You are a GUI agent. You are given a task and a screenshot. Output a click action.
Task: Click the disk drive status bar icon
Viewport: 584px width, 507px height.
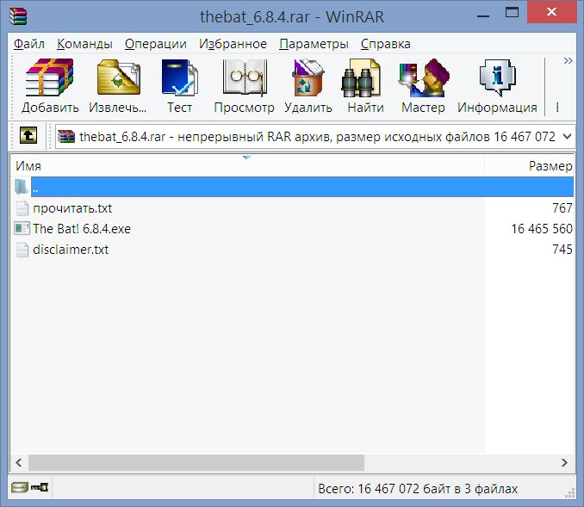(19, 487)
